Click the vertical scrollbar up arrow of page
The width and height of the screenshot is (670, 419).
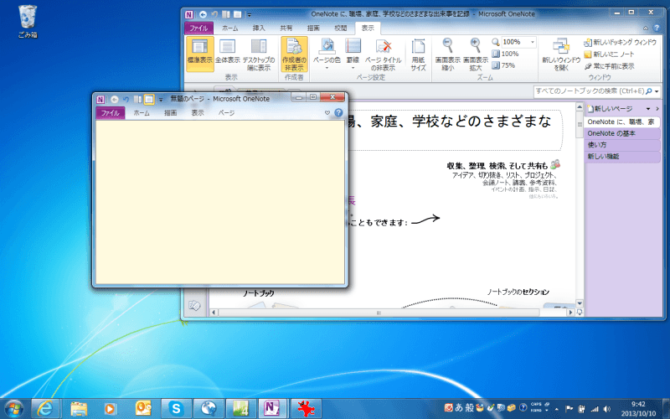(580, 107)
